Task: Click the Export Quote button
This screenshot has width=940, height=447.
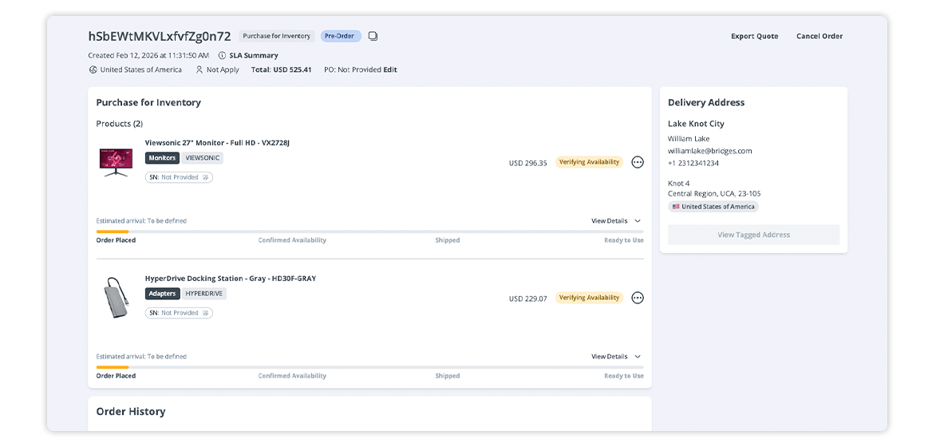Action: tap(754, 36)
